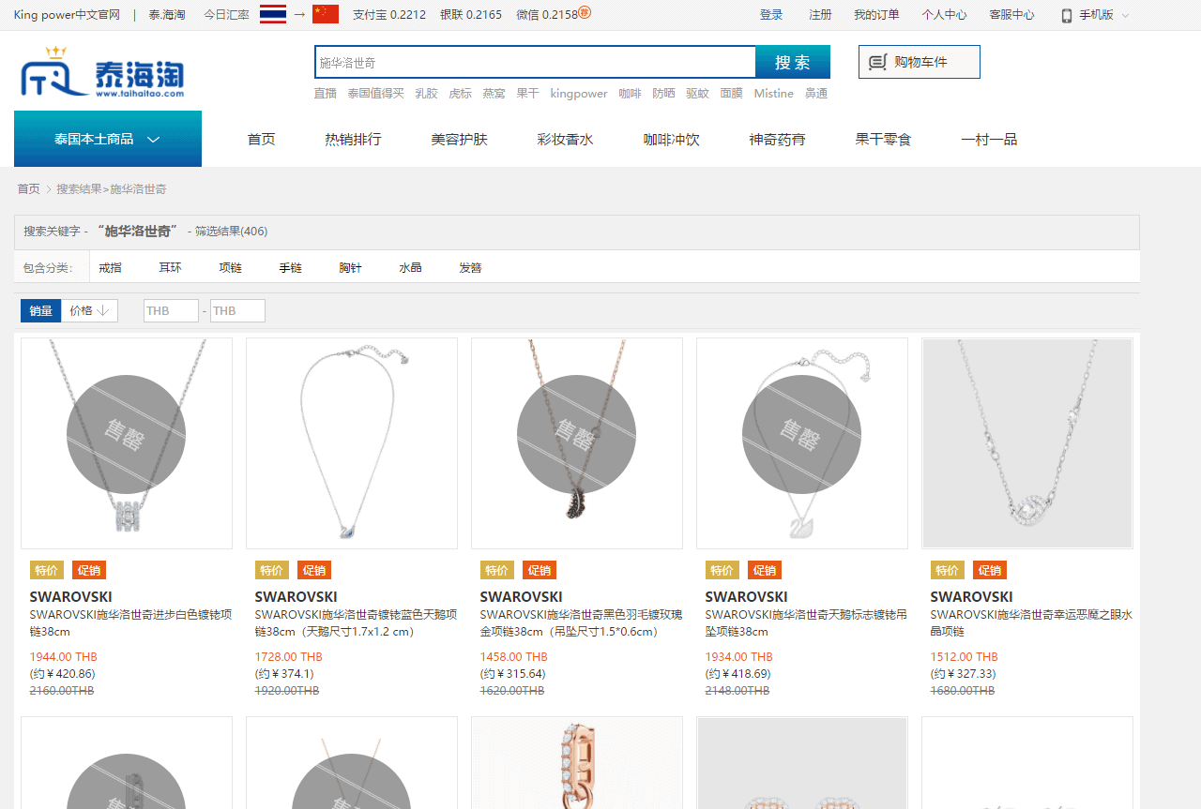Click the 注册 register link
Viewport: 1201px width, 809px height.
pos(820,15)
